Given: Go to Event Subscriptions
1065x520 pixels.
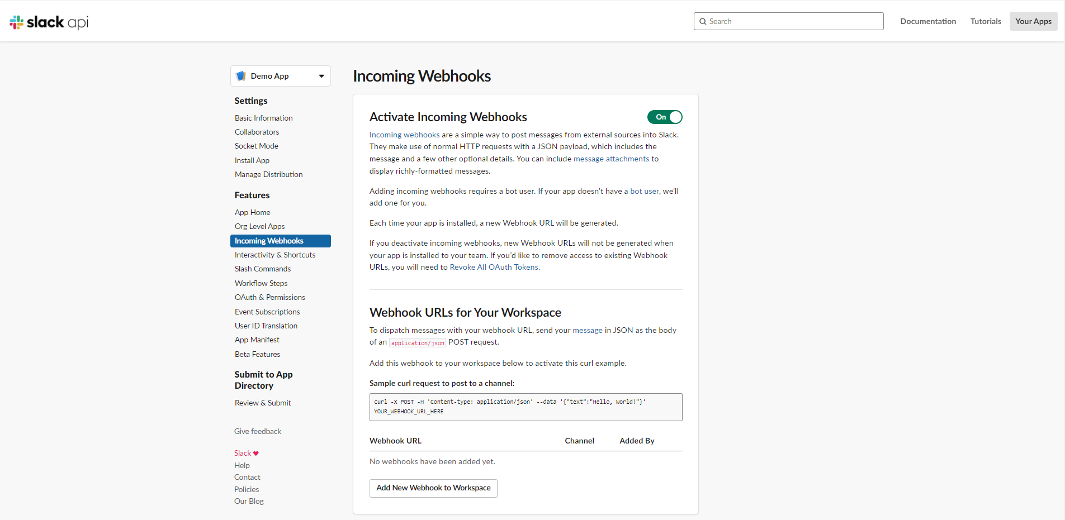Looking at the screenshot, I should [267, 312].
